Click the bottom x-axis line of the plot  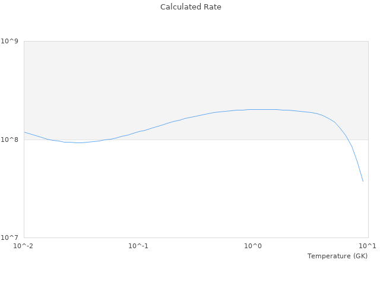(x=196, y=237)
